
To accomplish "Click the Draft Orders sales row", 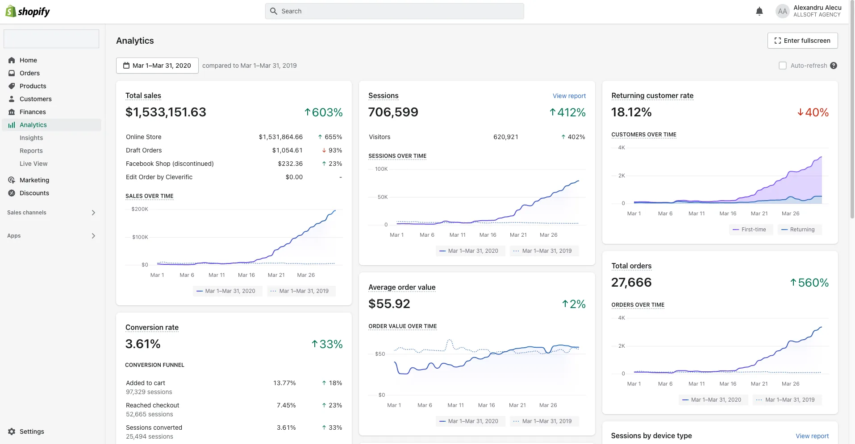I will click(x=234, y=150).
